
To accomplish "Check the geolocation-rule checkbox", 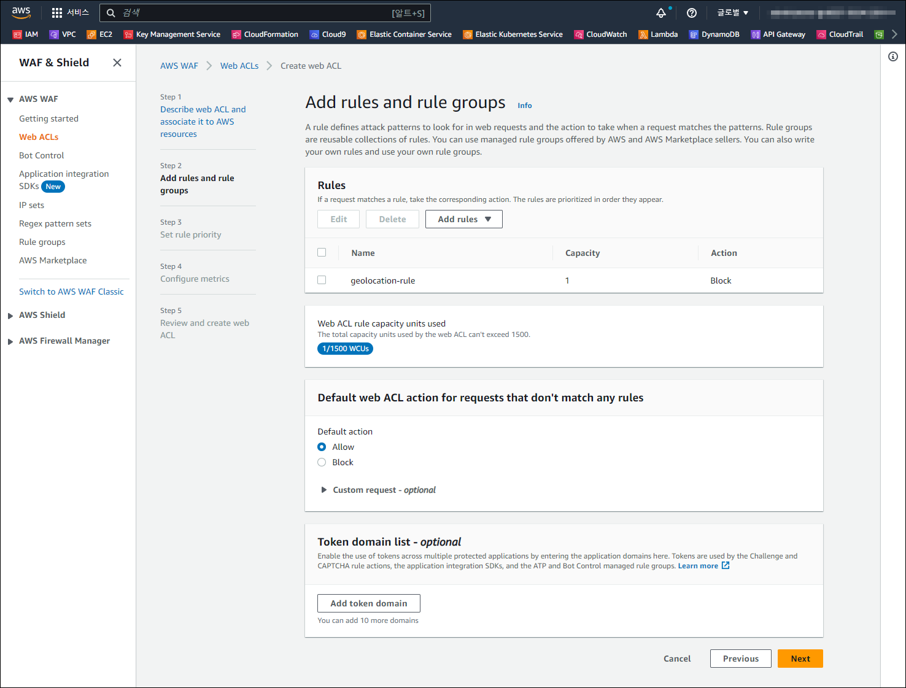I will coord(322,280).
